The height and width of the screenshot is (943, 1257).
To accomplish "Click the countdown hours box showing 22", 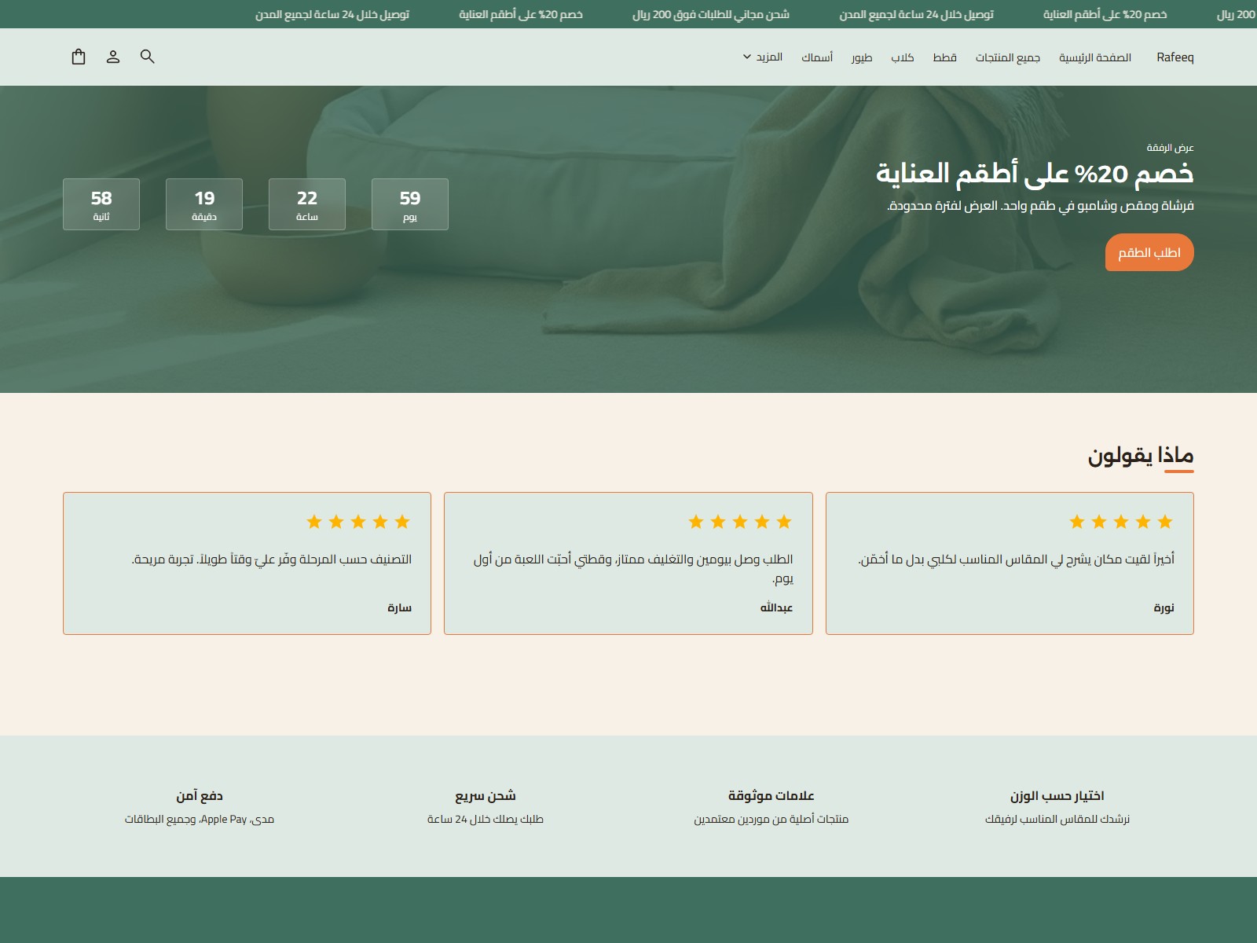I will (307, 204).
